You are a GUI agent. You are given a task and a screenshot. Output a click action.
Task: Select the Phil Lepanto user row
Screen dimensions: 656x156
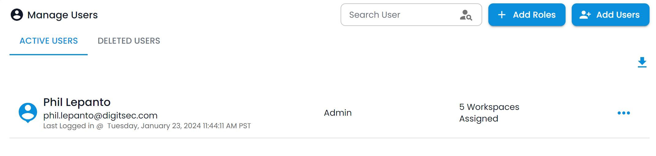coord(330,113)
